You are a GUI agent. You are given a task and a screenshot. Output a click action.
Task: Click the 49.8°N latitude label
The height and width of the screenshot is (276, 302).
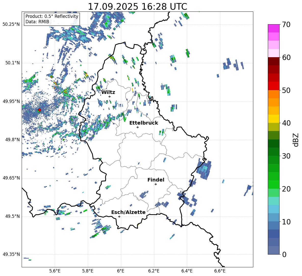click(12, 140)
